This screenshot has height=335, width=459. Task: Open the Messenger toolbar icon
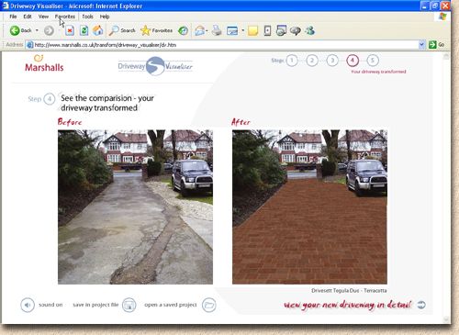[x=309, y=30]
